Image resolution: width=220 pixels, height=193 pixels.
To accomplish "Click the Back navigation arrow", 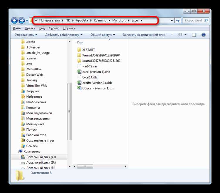I will point(14,20).
